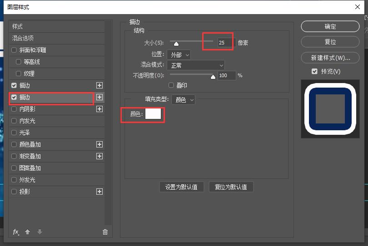Enable the 内阴影 checkbox
Screen dimensions: 368x246
click(x=14, y=109)
